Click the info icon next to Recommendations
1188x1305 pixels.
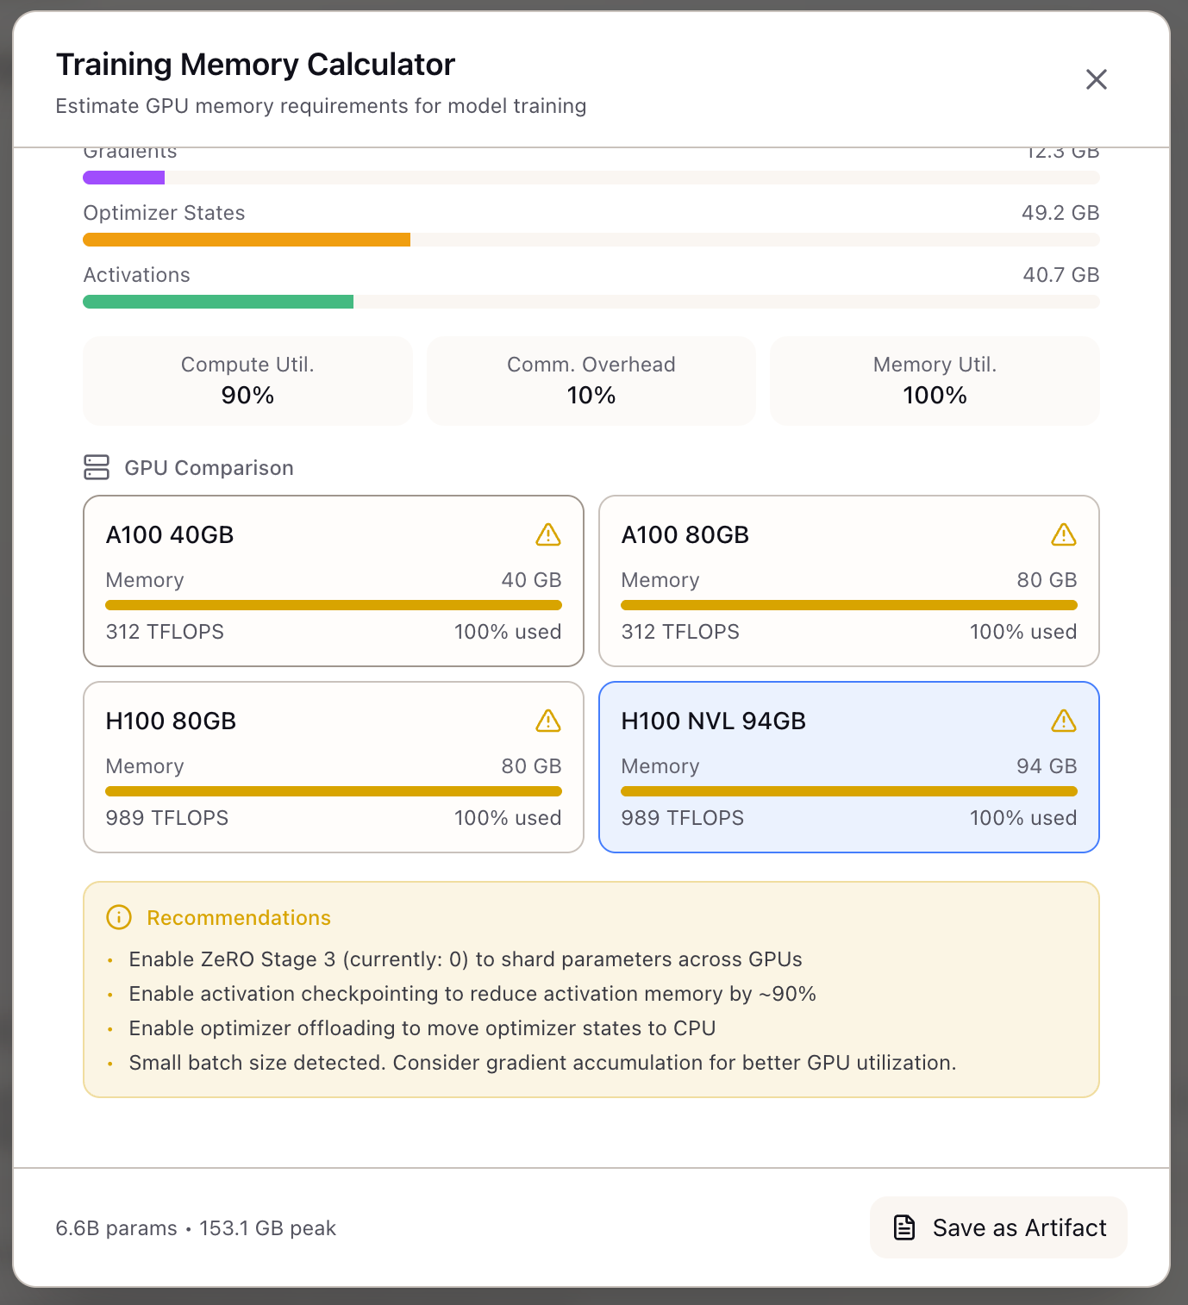pos(118,917)
